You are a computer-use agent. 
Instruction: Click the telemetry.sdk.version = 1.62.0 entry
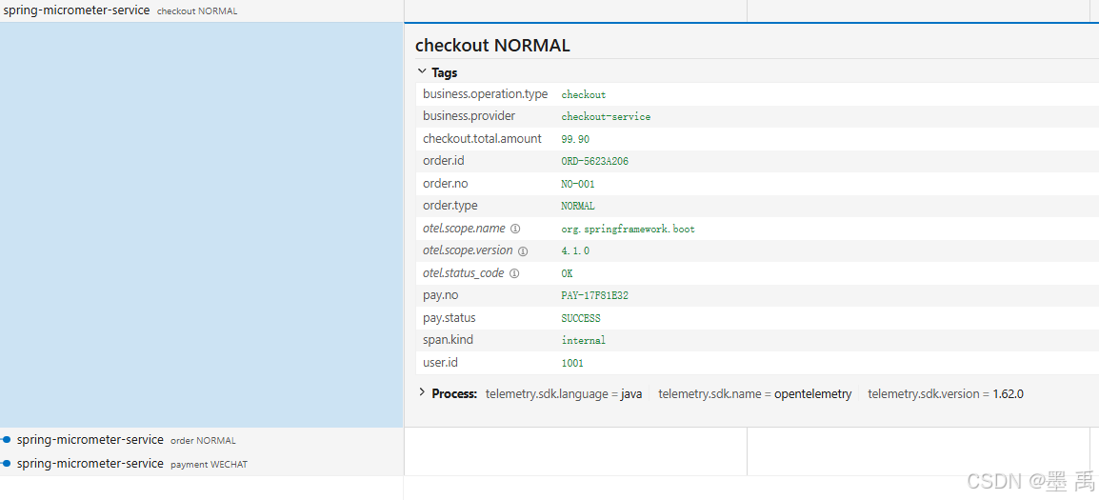coord(946,394)
